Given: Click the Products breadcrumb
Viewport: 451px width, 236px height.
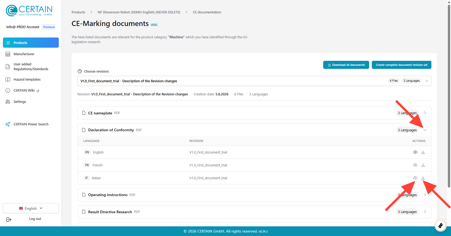Looking at the screenshot, I should coord(78,12).
